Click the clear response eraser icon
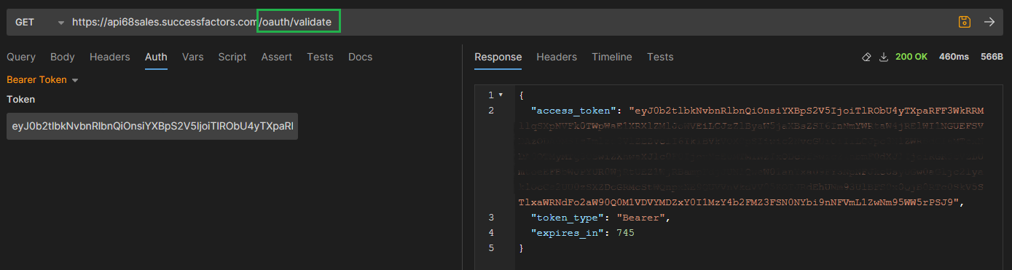 (866, 57)
